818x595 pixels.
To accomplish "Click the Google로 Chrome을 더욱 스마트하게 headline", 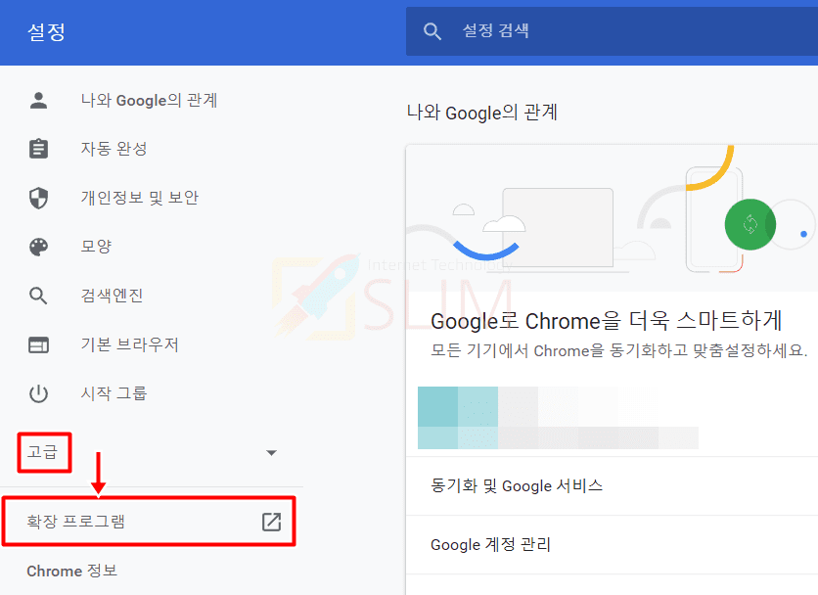I will (x=607, y=320).
